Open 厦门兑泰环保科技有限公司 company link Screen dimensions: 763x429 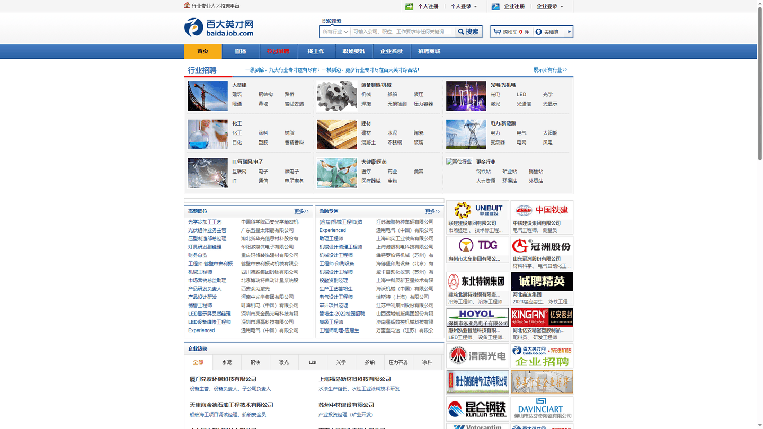(223, 379)
